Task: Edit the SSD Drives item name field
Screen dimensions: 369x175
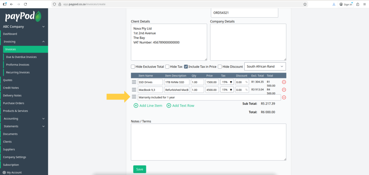Action: click(x=151, y=82)
